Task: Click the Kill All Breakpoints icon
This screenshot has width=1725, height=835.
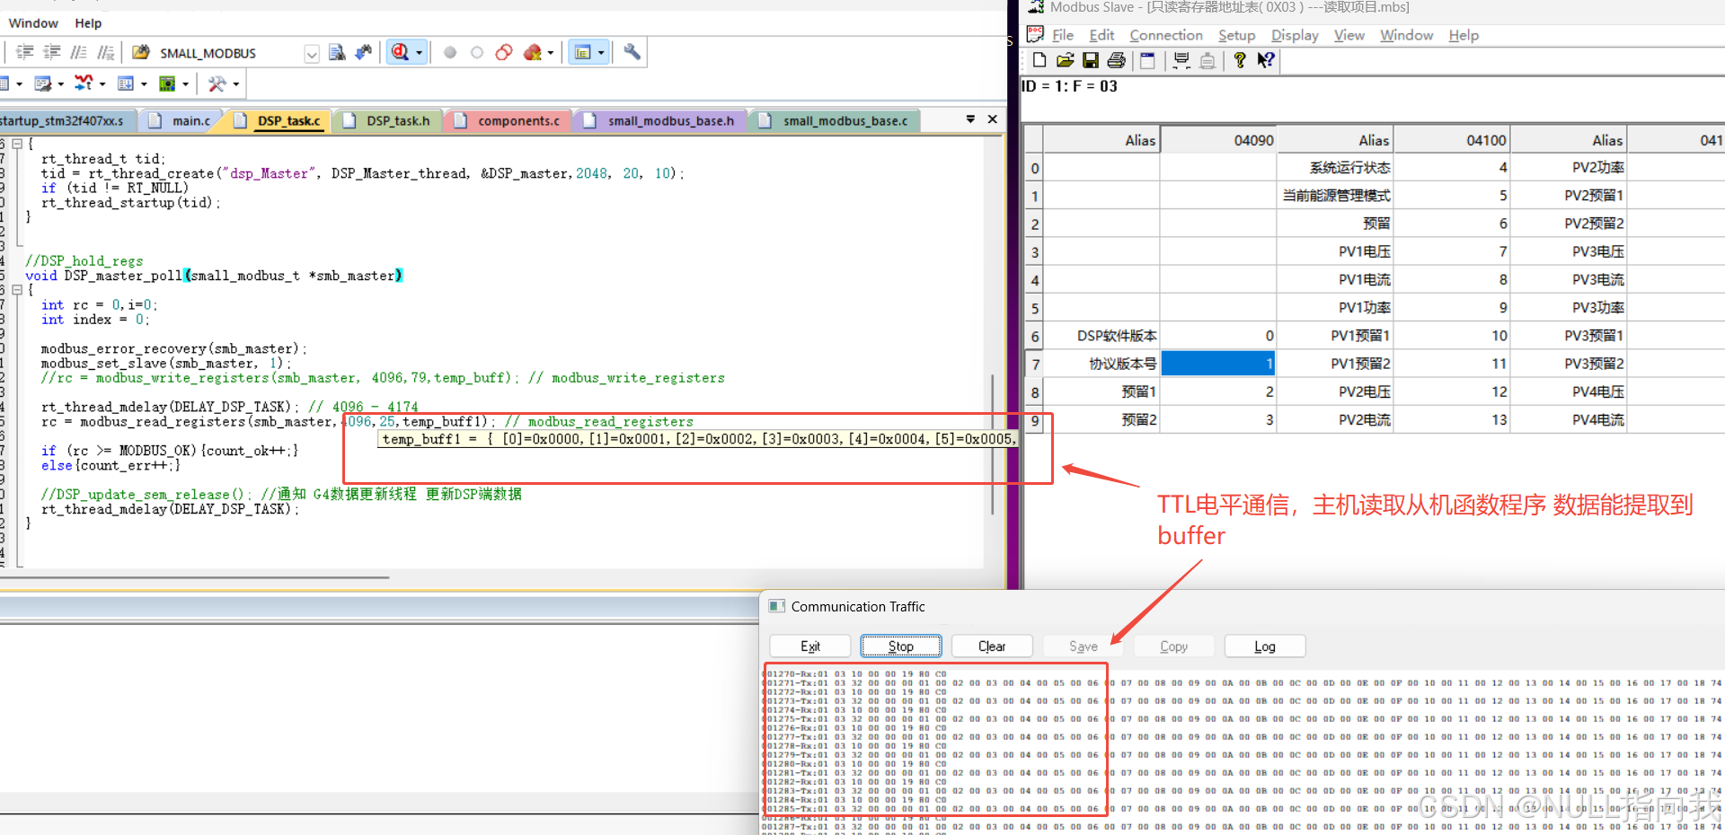Action: pos(530,51)
